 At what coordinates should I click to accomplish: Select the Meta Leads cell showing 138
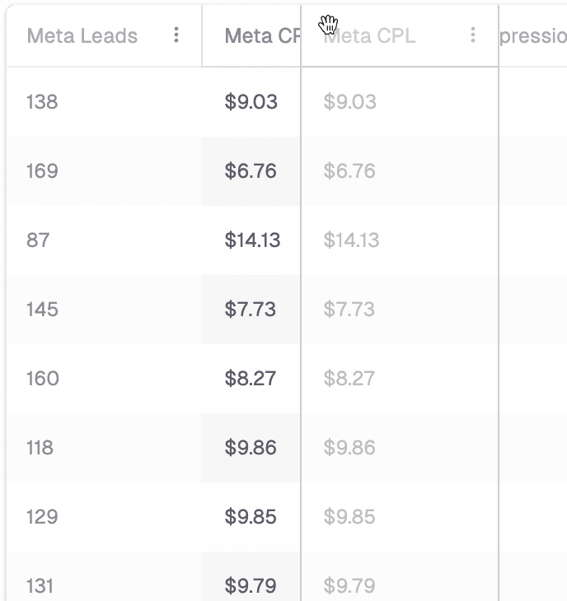tap(43, 102)
